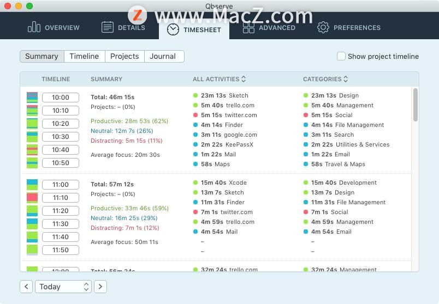The height and width of the screenshot is (304, 439).
Task: Go to the previous day arrow
Action: (26, 287)
